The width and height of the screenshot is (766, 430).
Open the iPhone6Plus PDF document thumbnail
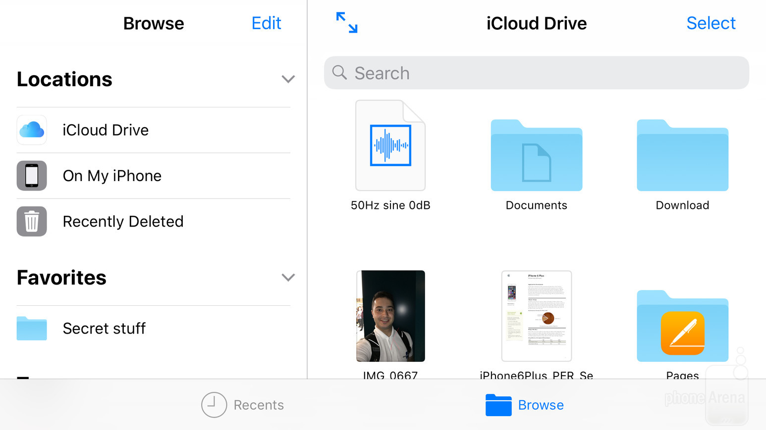coord(536,316)
